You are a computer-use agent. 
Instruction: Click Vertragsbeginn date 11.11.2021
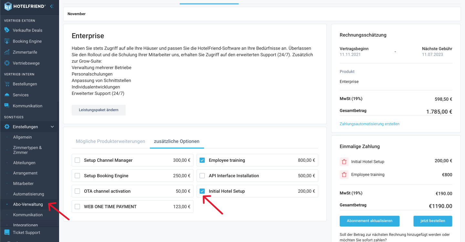click(350, 54)
